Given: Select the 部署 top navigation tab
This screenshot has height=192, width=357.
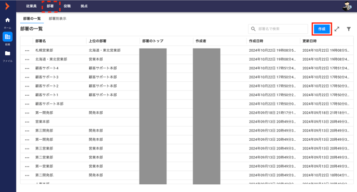Looking at the screenshot, I should 50,6.
